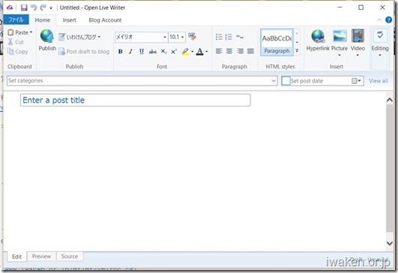Publish the post to the blog
This screenshot has height=273, width=398.
tap(47, 40)
